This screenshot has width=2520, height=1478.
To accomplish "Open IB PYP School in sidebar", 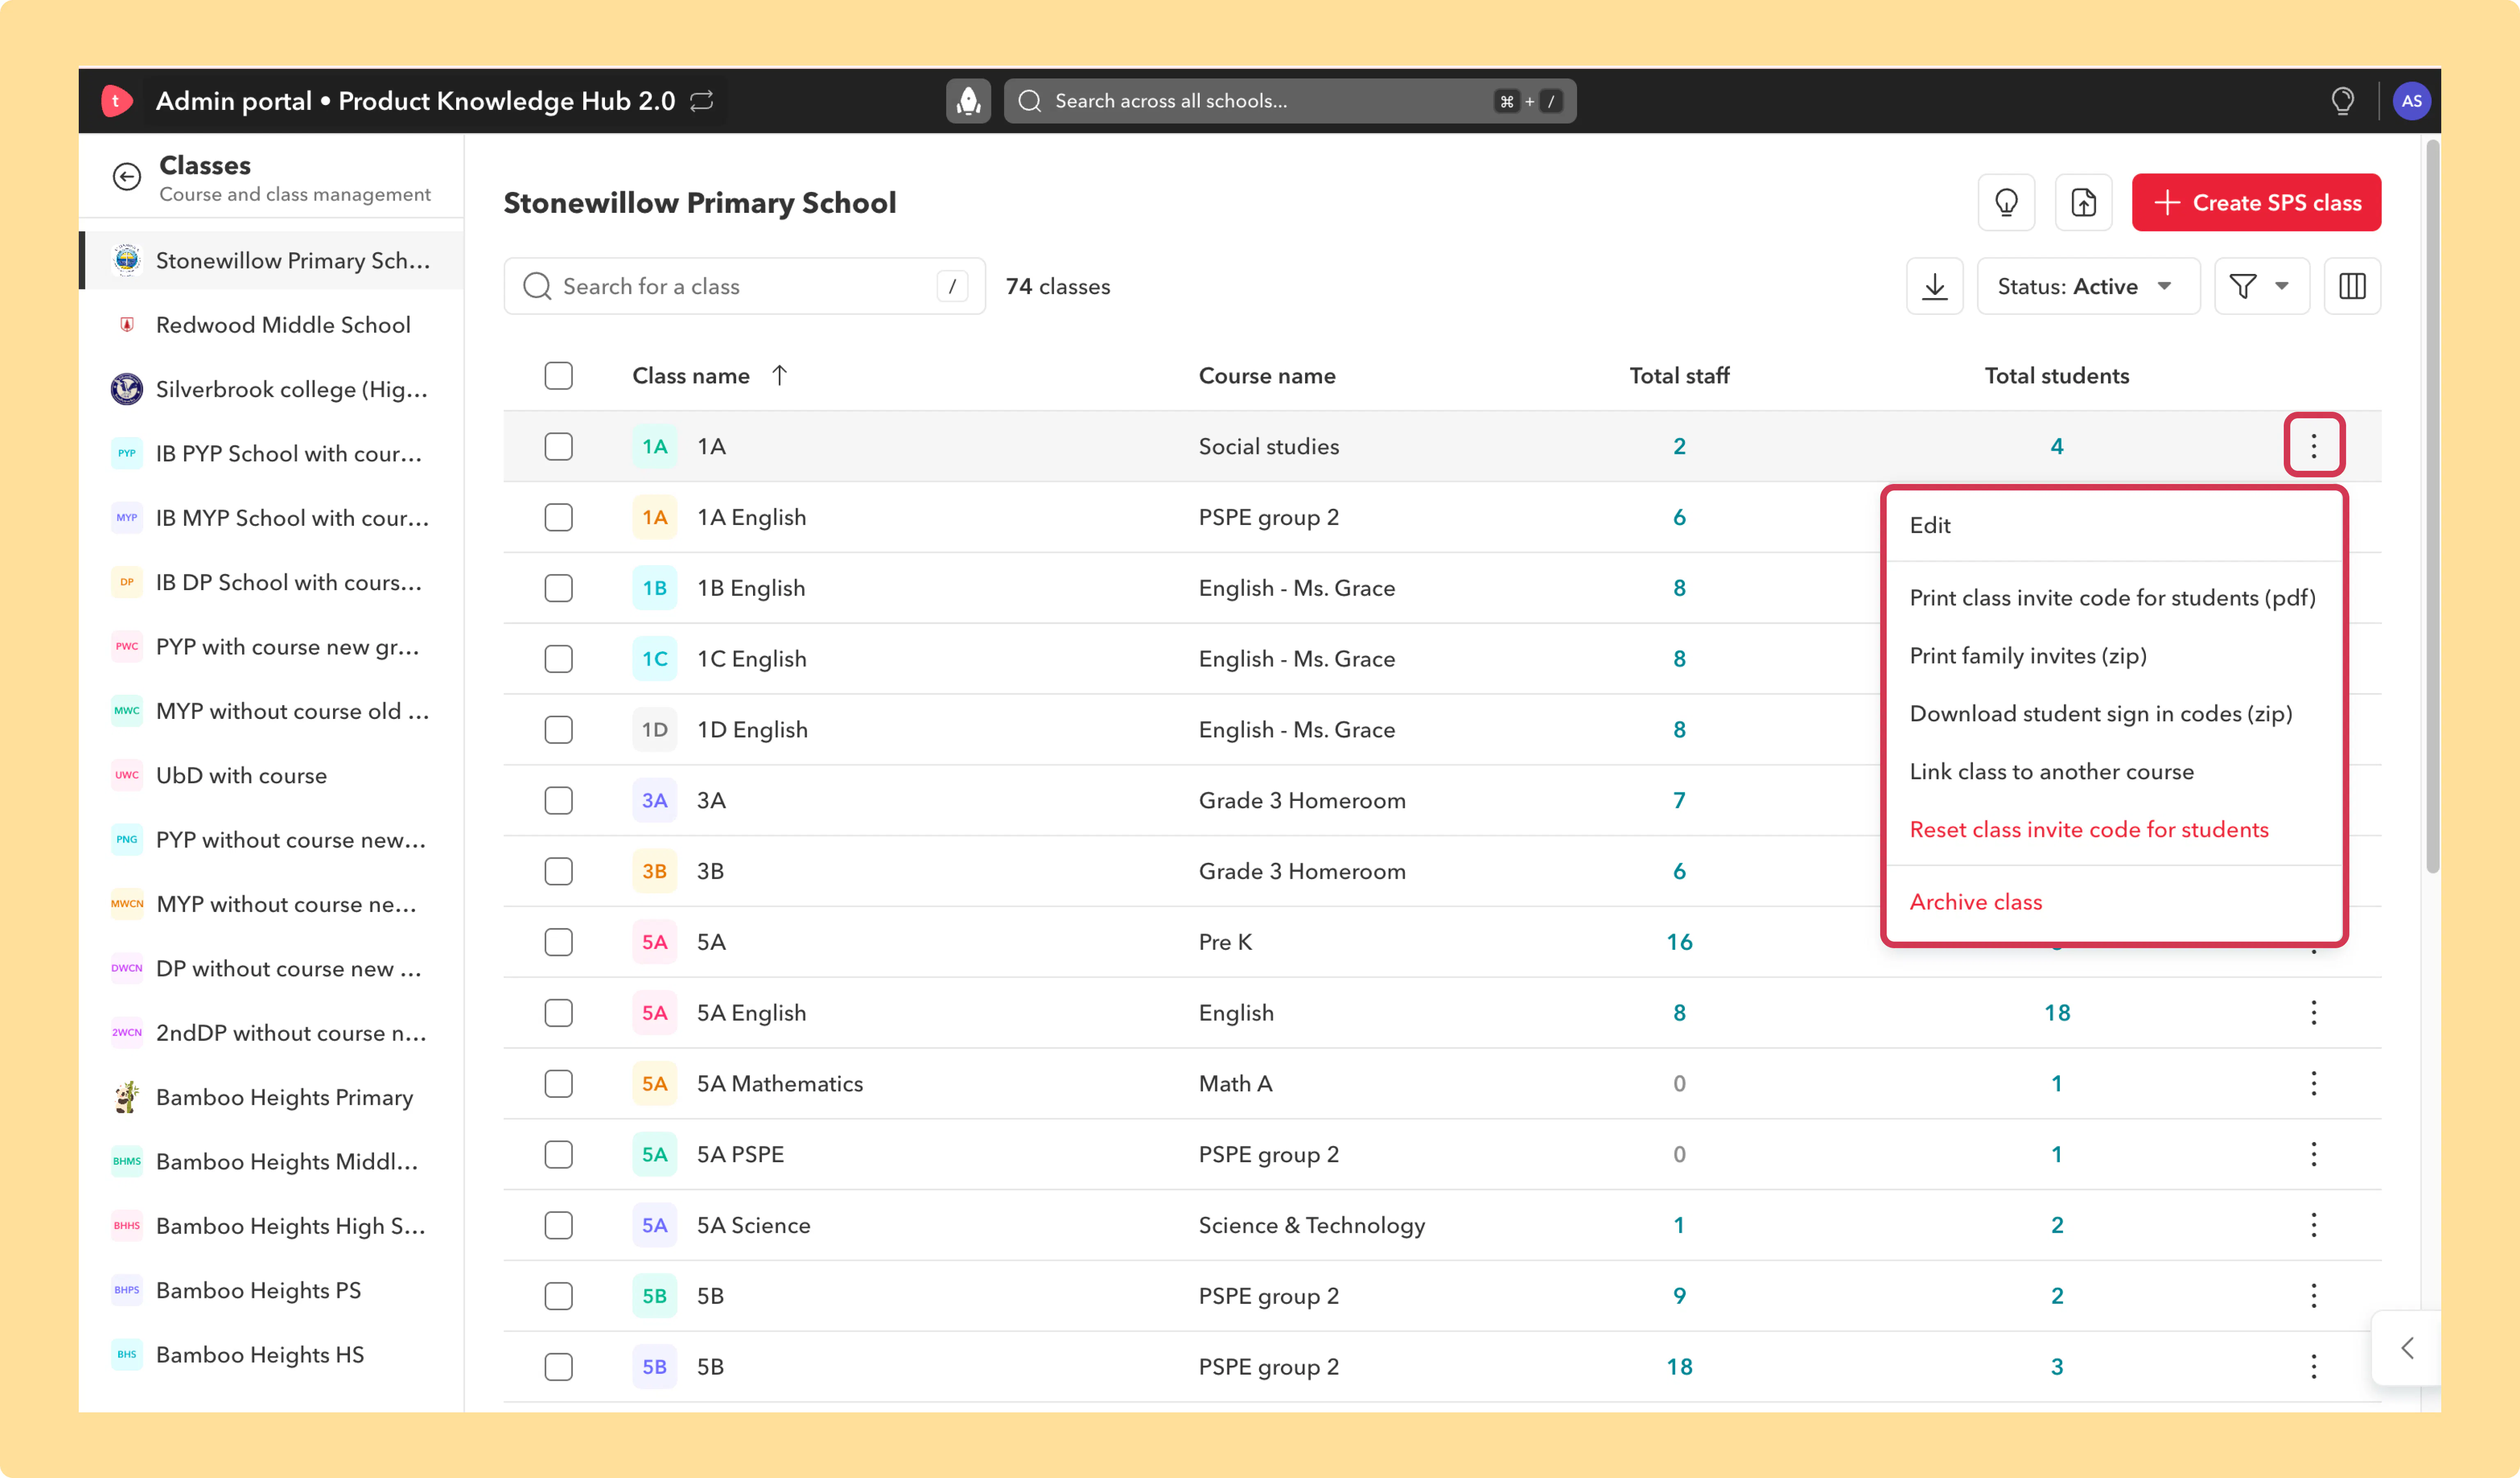I will point(272,453).
